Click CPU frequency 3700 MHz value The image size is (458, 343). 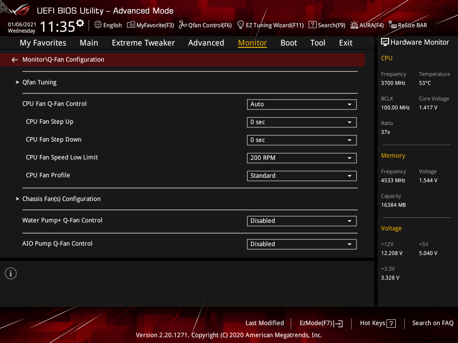click(x=393, y=83)
